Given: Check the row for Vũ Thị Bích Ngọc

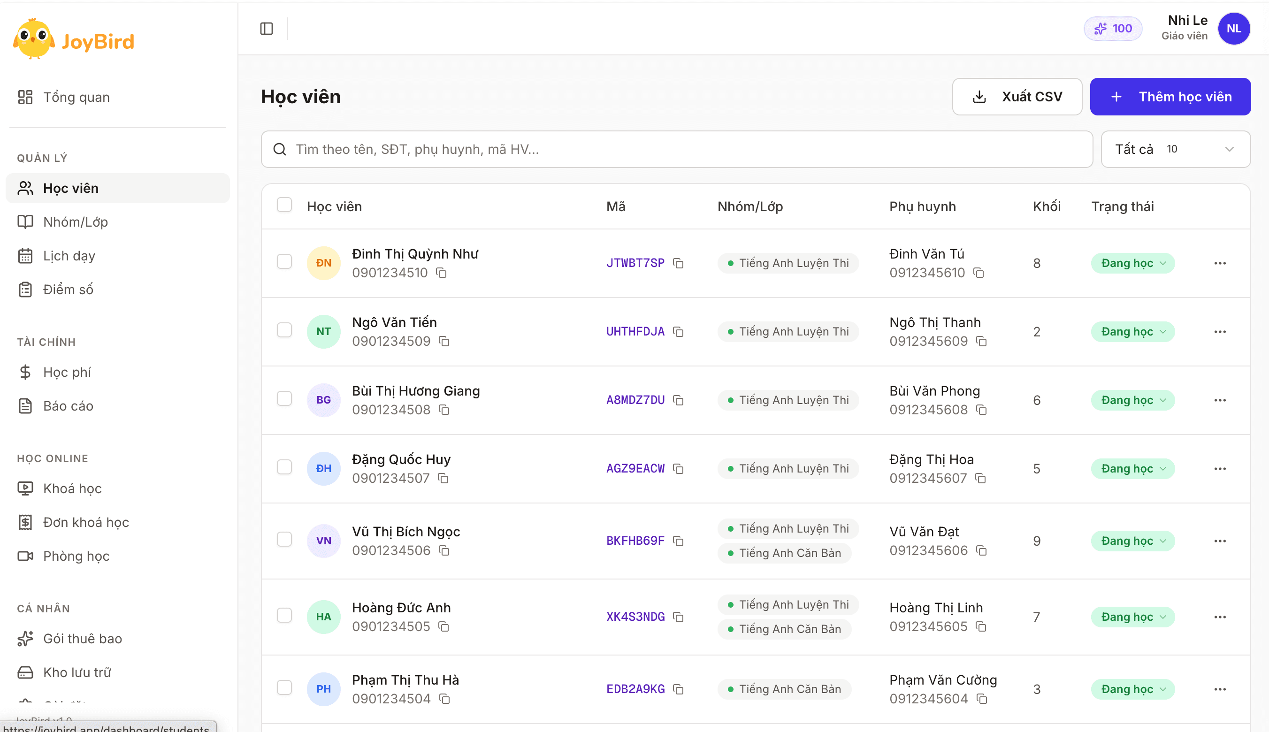Looking at the screenshot, I should (x=284, y=539).
